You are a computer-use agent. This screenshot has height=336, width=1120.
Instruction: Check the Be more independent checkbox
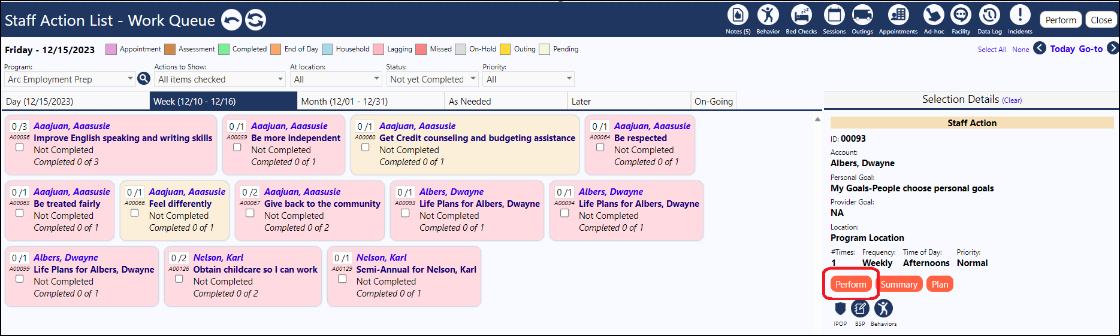(x=237, y=148)
